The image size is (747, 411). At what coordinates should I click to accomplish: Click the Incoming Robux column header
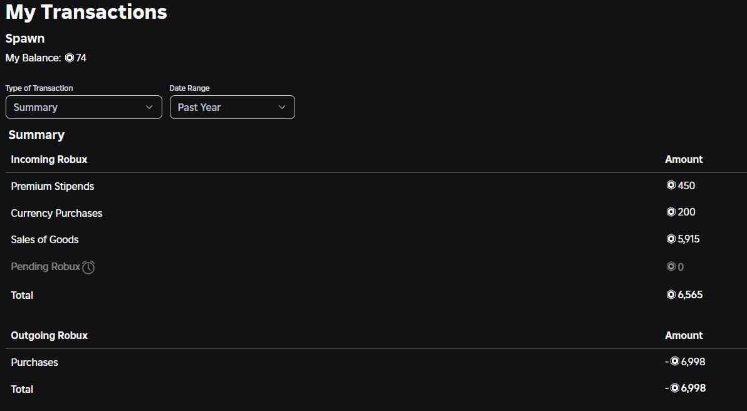(x=49, y=159)
